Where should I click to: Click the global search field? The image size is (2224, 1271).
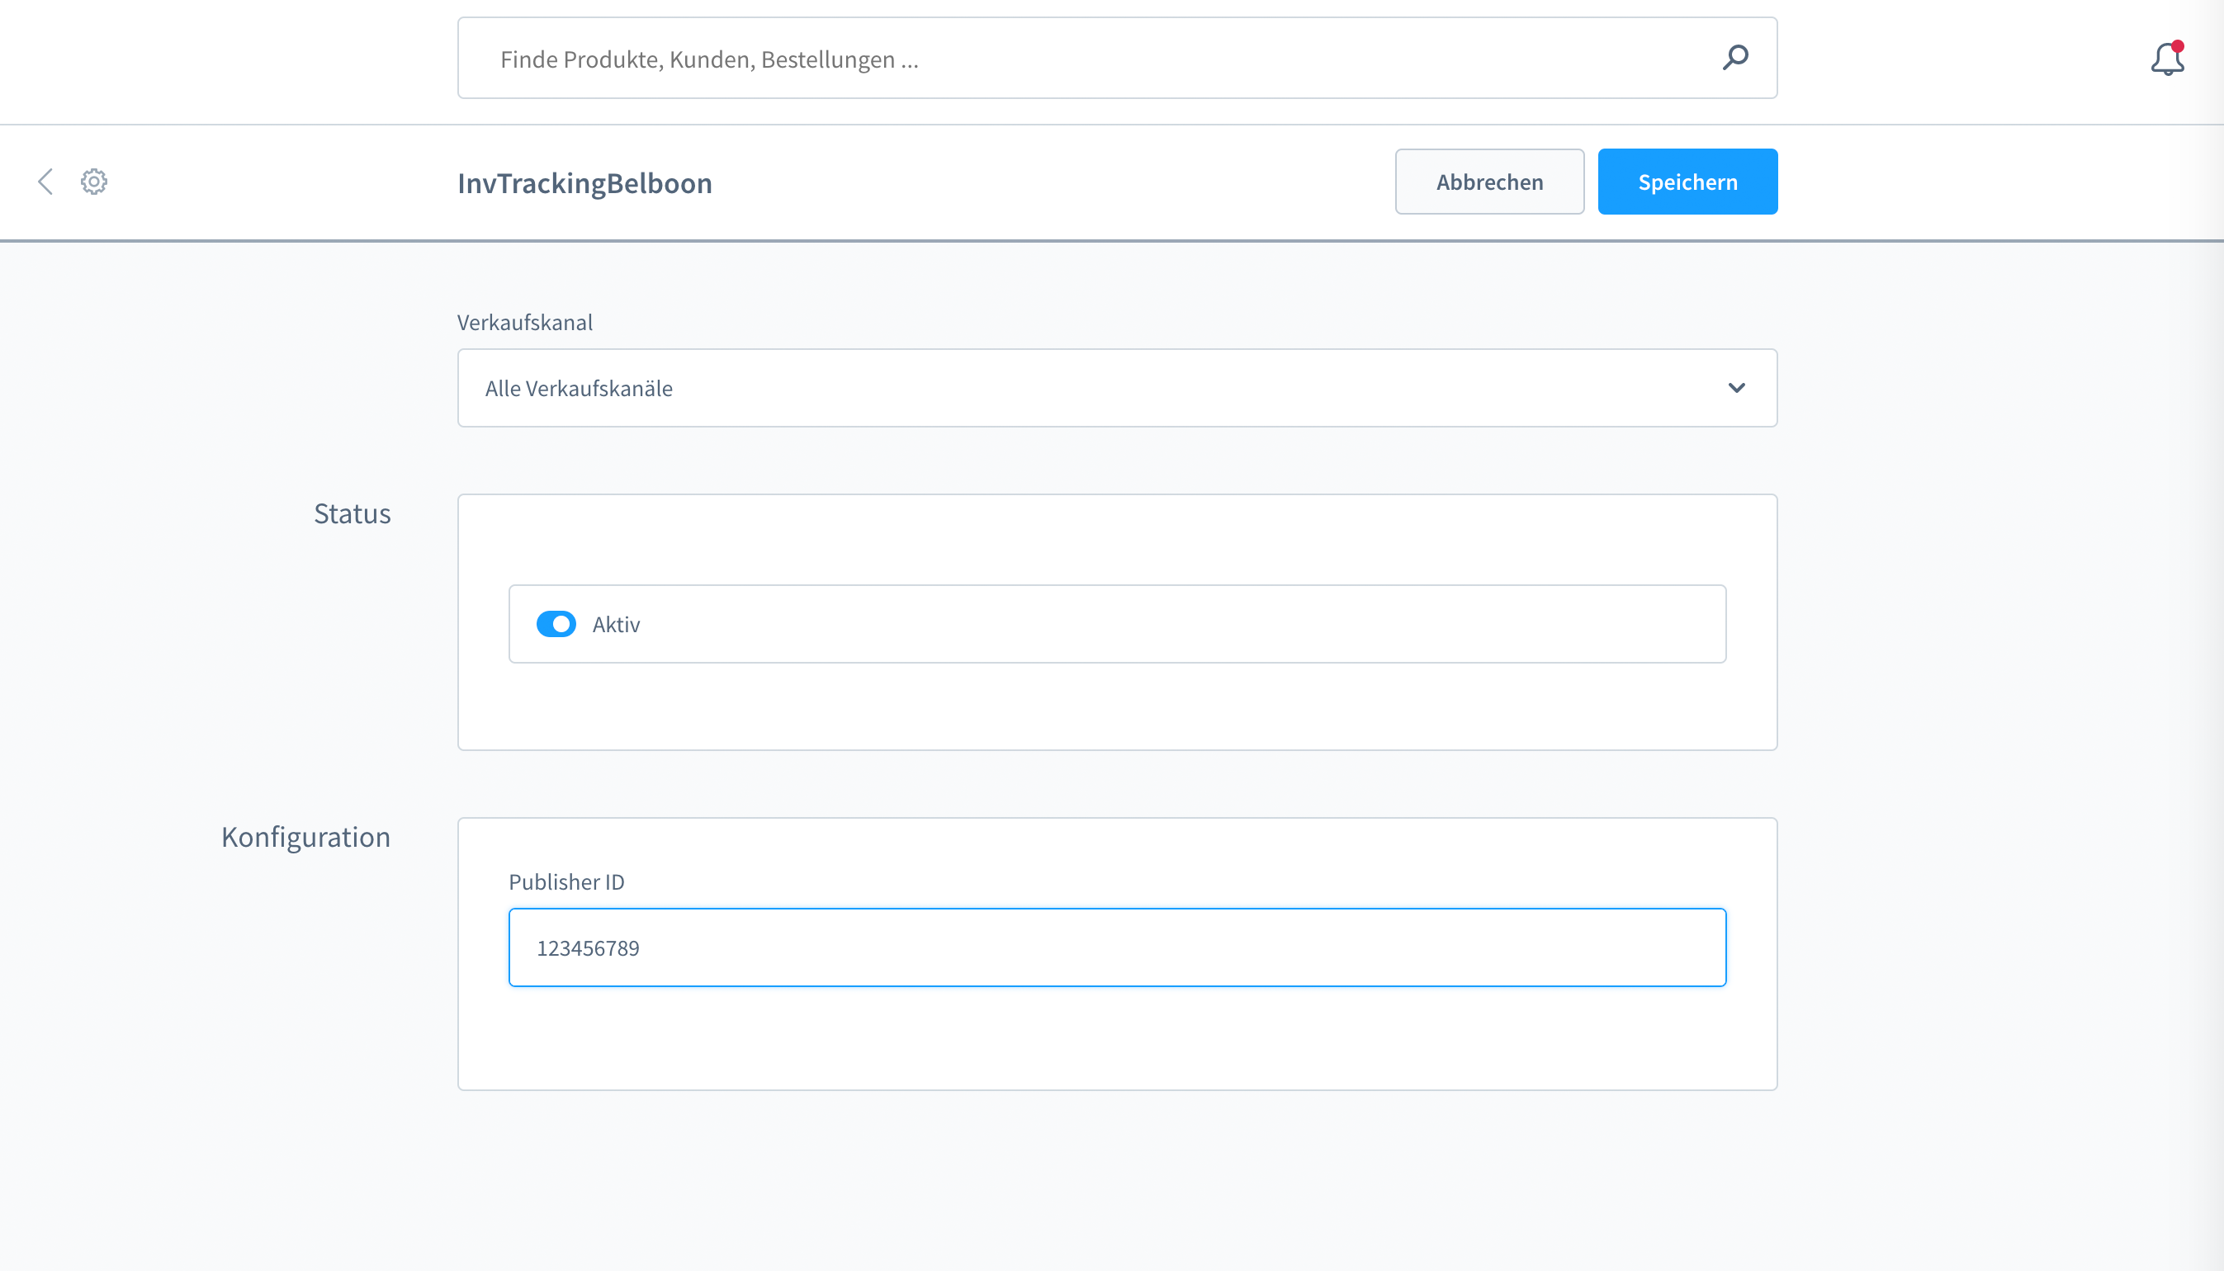click(x=1118, y=59)
